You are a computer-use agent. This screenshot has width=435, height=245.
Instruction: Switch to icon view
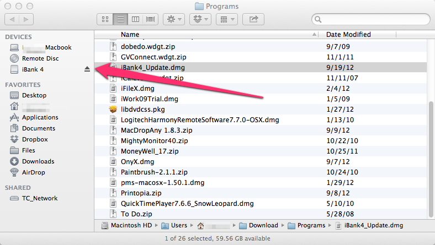pos(105,19)
